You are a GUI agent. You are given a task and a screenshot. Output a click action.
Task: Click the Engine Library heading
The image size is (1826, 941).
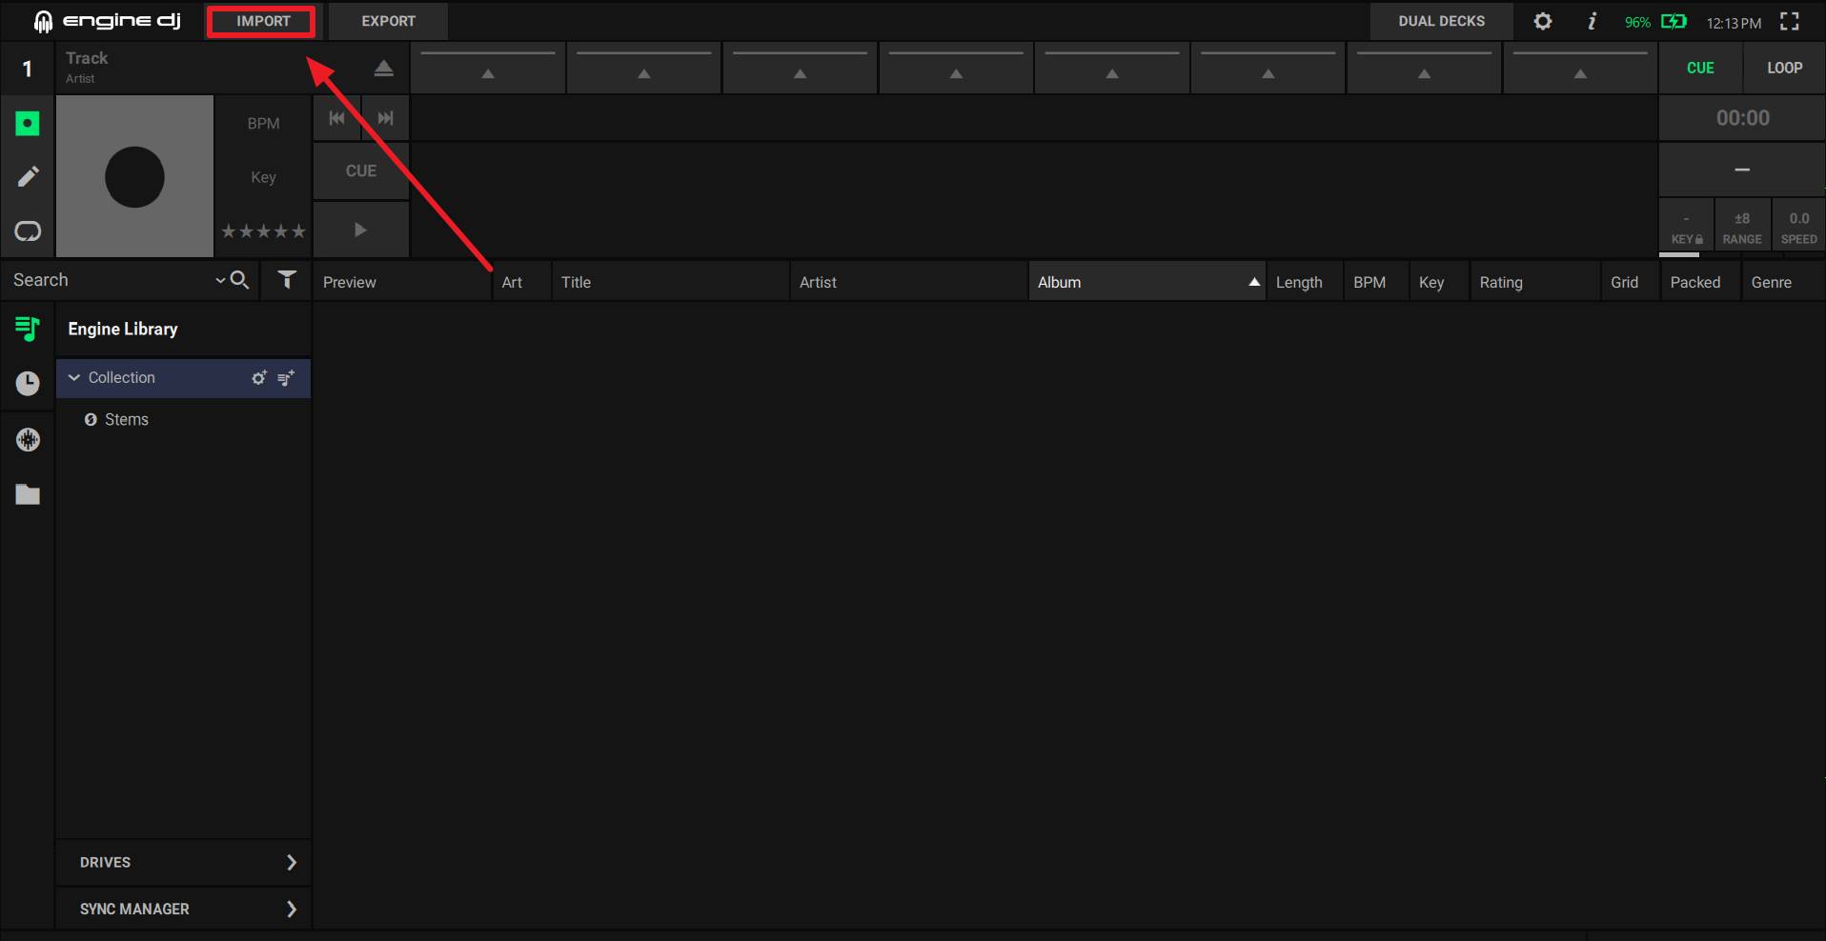tap(123, 329)
